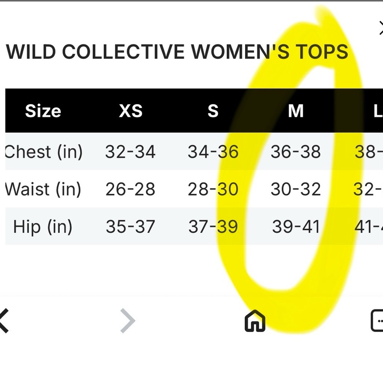Click the 30-32 waist measurement
Viewport: 383px width, 383px height.
296,189
